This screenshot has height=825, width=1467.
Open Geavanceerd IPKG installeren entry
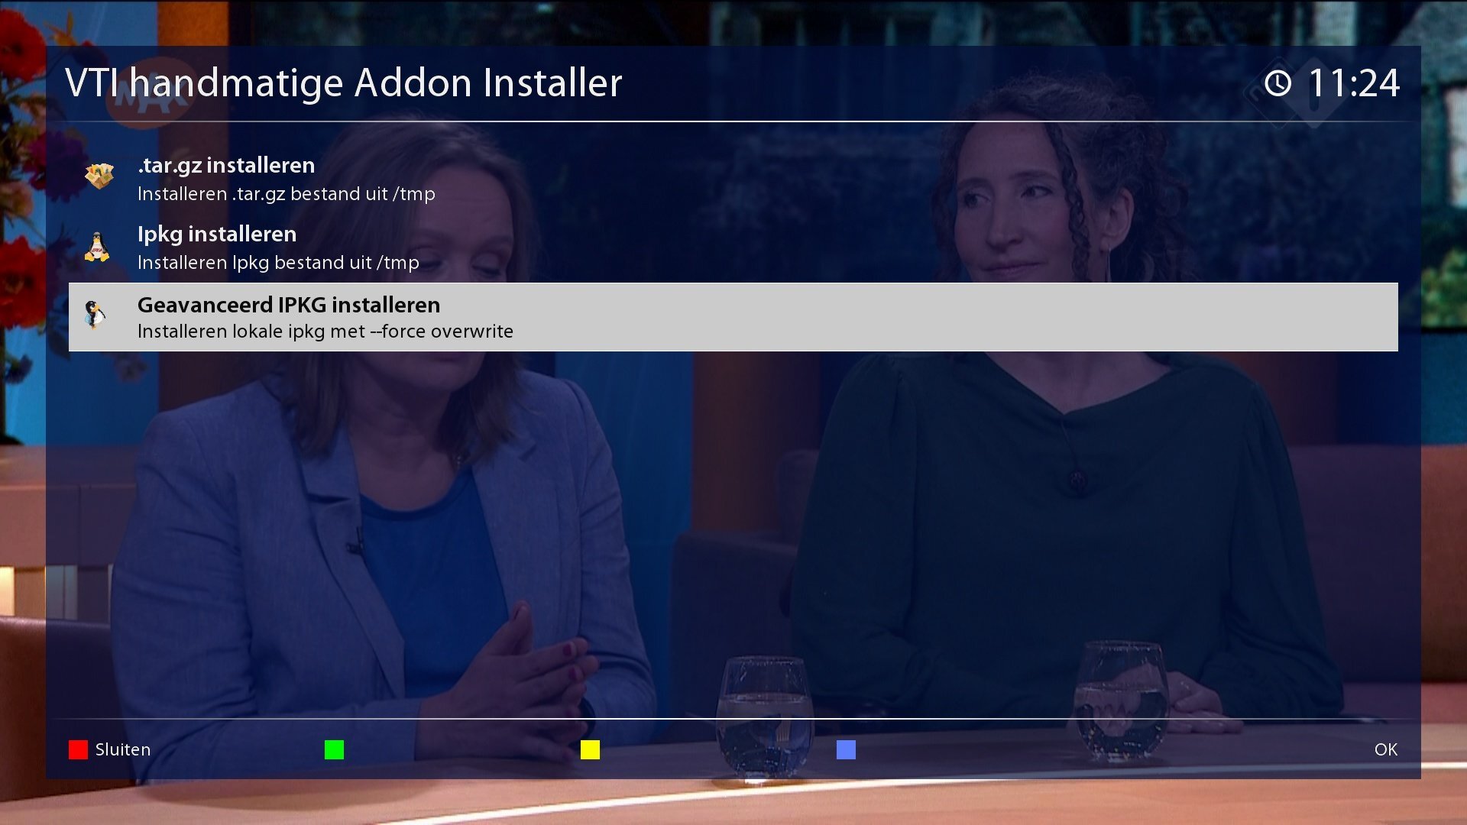point(289,305)
